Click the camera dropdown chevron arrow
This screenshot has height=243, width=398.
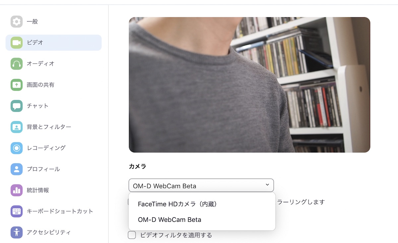(267, 185)
